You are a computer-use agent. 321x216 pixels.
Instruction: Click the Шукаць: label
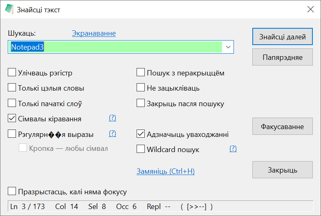point(22,34)
